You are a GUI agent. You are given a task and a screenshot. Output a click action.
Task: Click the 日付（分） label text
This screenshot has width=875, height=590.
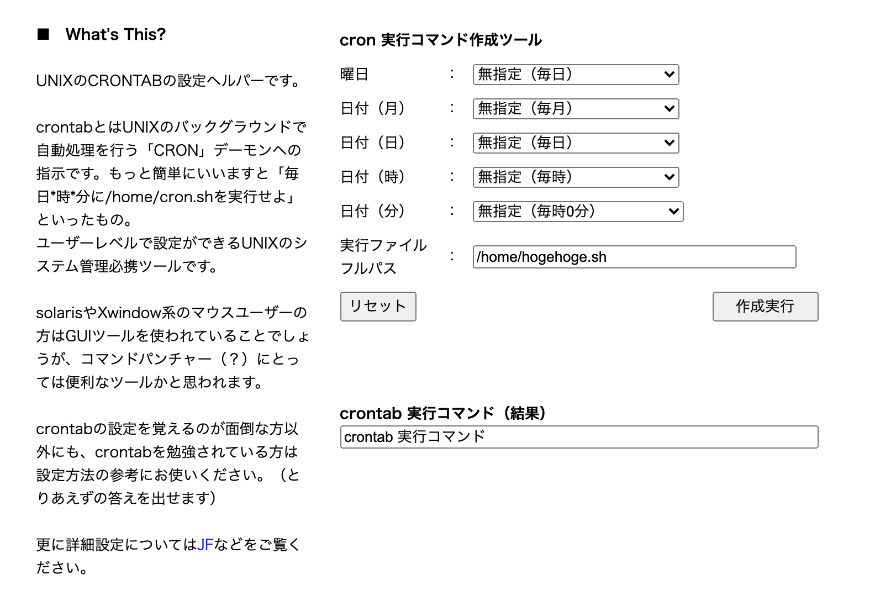click(x=372, y=211)
